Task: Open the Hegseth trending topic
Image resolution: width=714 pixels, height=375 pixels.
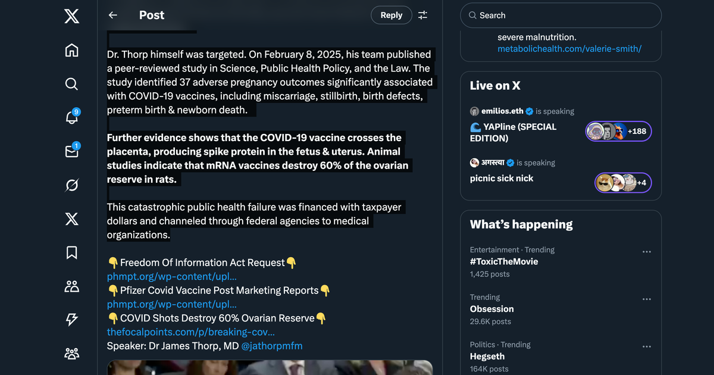Action: pos(487,357)
